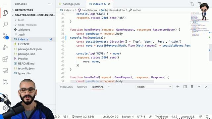Change indentation via Spaces: 4
The width and height of the screenshot is (212, 119).
(128, 116)
